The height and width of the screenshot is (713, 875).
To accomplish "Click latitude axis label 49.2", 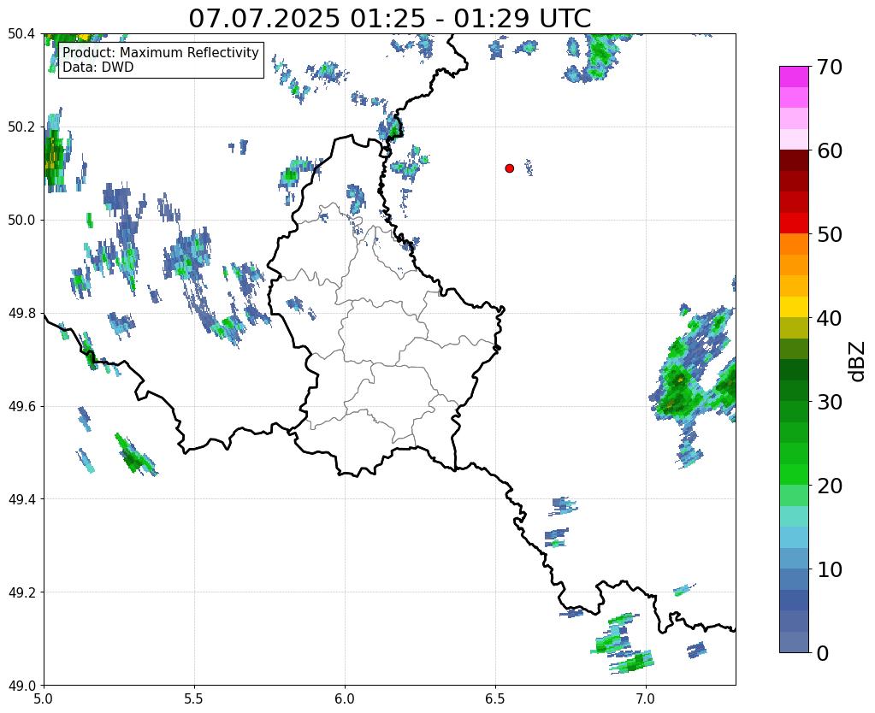I will (21, 592).
